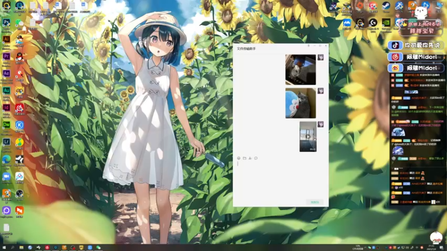Launch the Dreamweaver desktop shortcut

coord(6,124)
